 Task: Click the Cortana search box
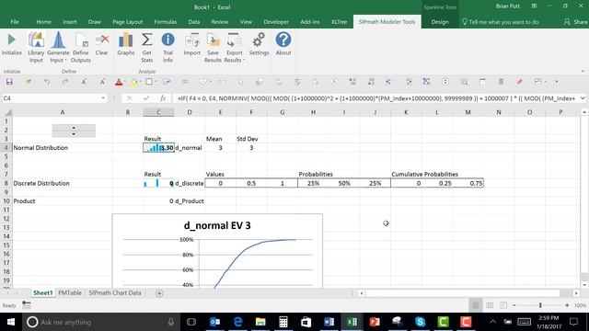coord(100,322)
